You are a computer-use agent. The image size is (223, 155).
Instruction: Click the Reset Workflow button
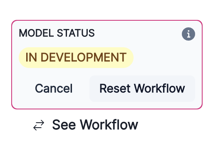[142, 89]
